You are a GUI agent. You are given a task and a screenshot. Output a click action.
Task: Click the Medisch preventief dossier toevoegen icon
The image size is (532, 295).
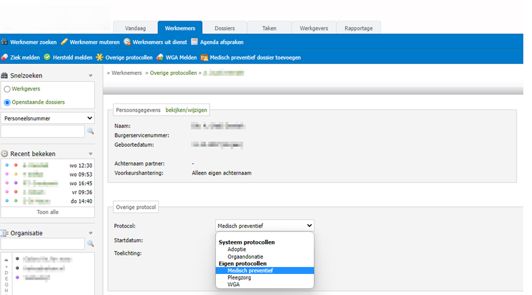204,58
